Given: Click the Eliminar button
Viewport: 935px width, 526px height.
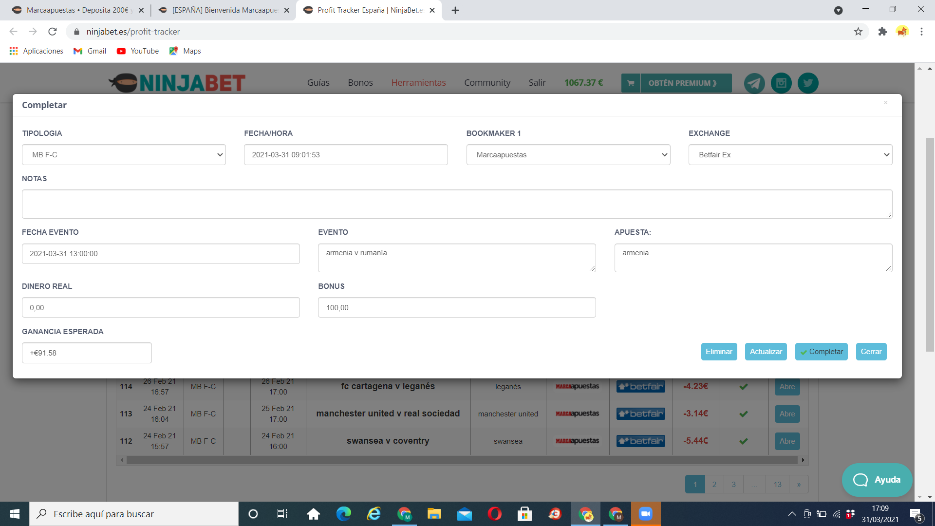Looking at the screenshot, I should pos(719,352).
